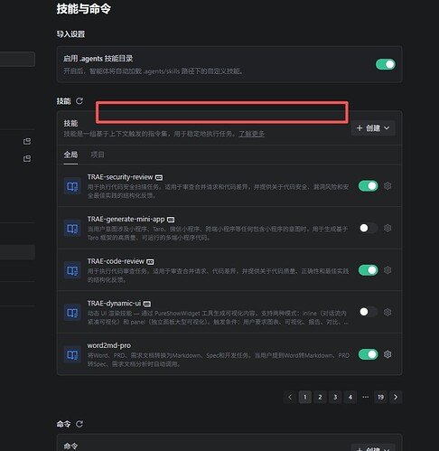
Task: Click the TRAE-code-review skill name
Action: [x=116, y=261]
